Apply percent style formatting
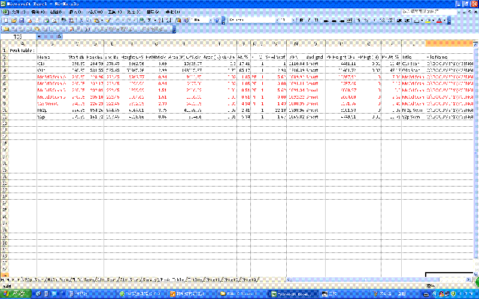The width and height of the screenshot is (479, 299). point(366,20)
